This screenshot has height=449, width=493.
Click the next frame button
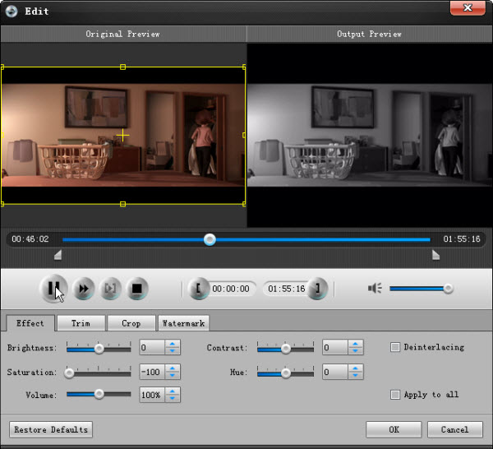click(110, 288)
